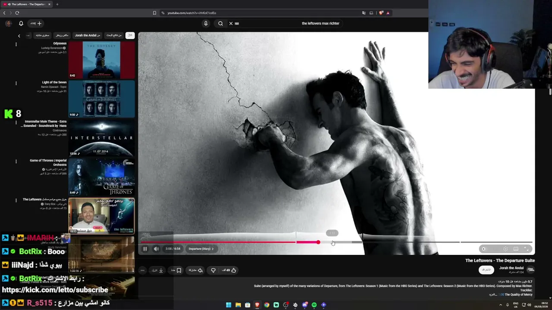Close the The Leftovers browser tab
Image resolution: width=552 pixels, height=310 pixels.
pos(49,4)
